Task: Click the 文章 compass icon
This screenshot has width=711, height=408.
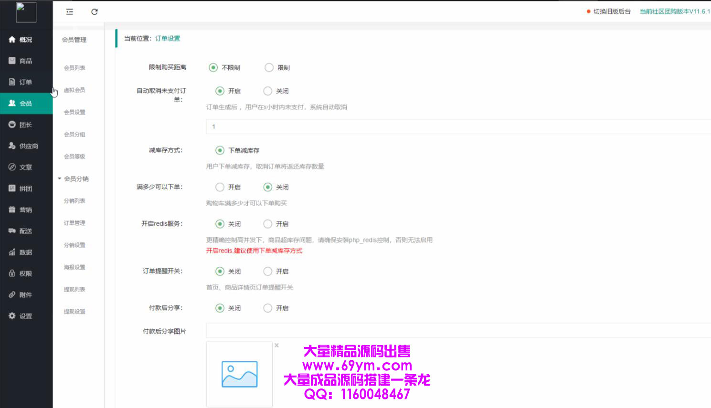Action: click(x=12, y=167)
